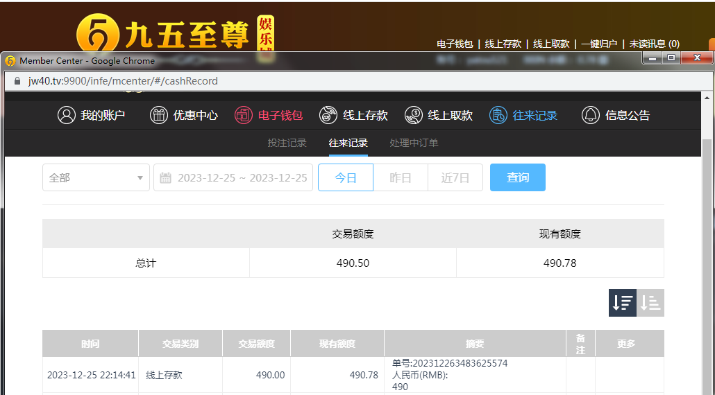Click the vertical scrollbar up arrow

707,98
